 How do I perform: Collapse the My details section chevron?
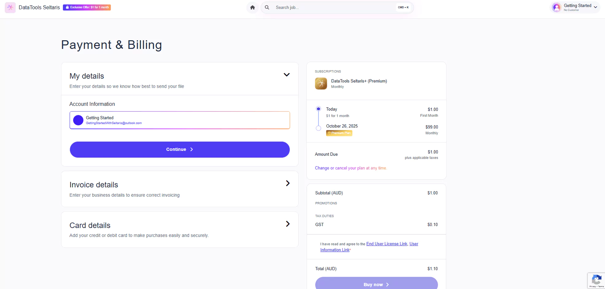(287, 75)
